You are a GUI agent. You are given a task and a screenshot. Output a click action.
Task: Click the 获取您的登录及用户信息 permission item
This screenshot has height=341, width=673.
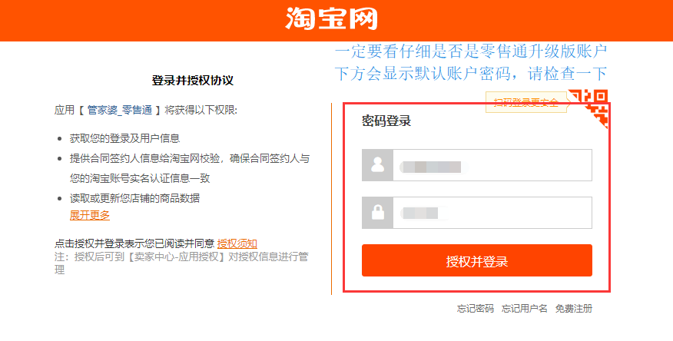point(125,138)
